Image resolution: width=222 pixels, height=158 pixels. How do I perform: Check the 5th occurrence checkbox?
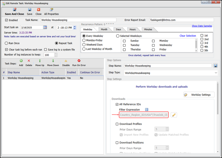click(x=202, y=51)
